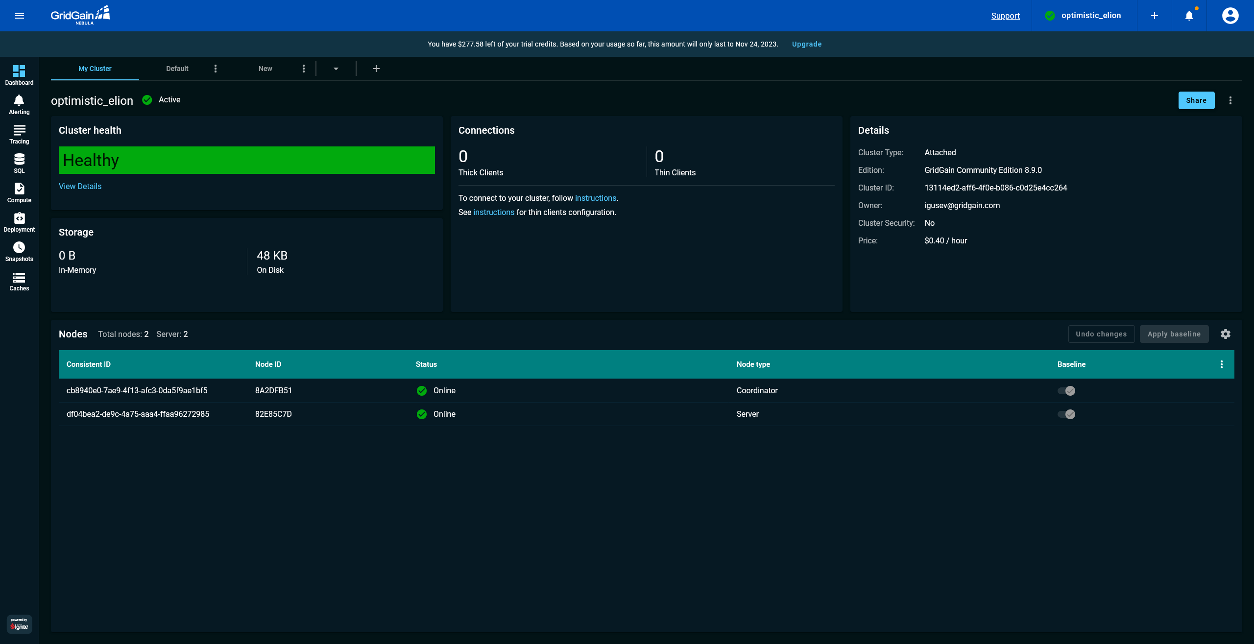
Task: Add a new dashboard tab with plus
Action: 376,69
